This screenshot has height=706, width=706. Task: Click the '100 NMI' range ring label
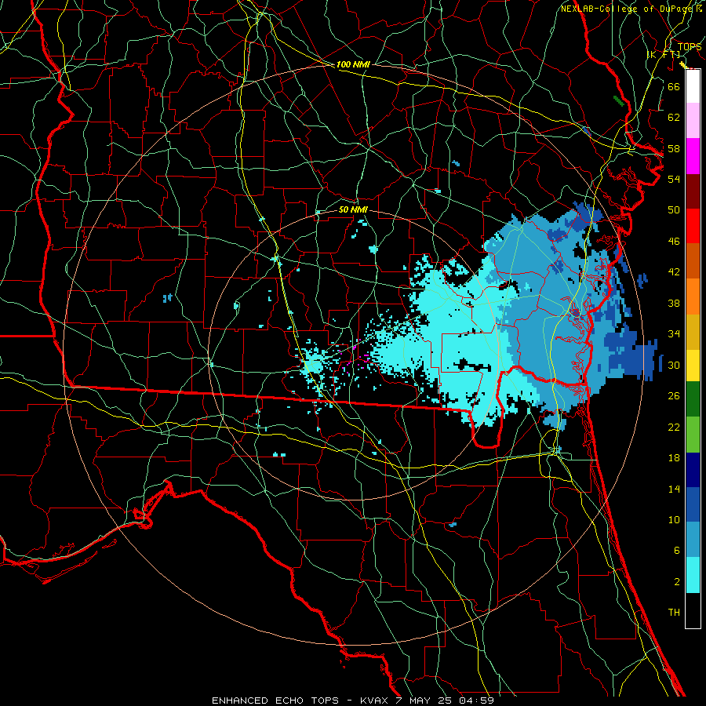353,65
